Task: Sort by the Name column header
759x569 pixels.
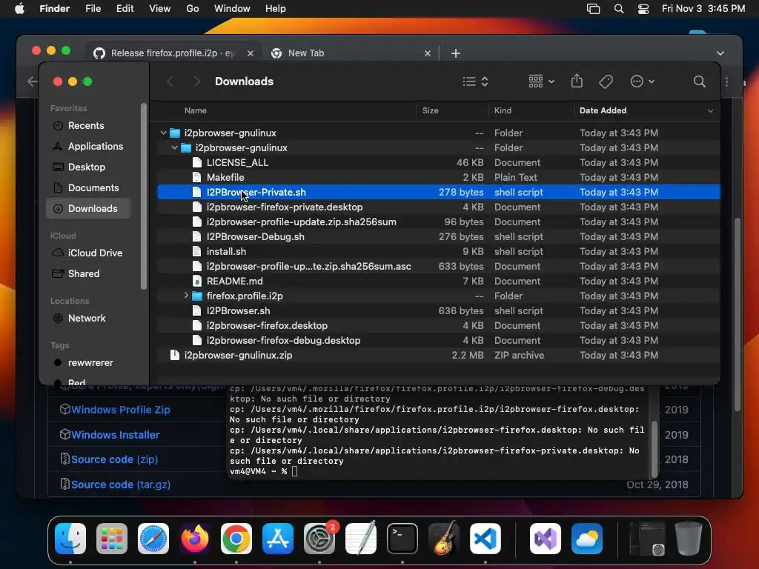Action: pos(196,111)
